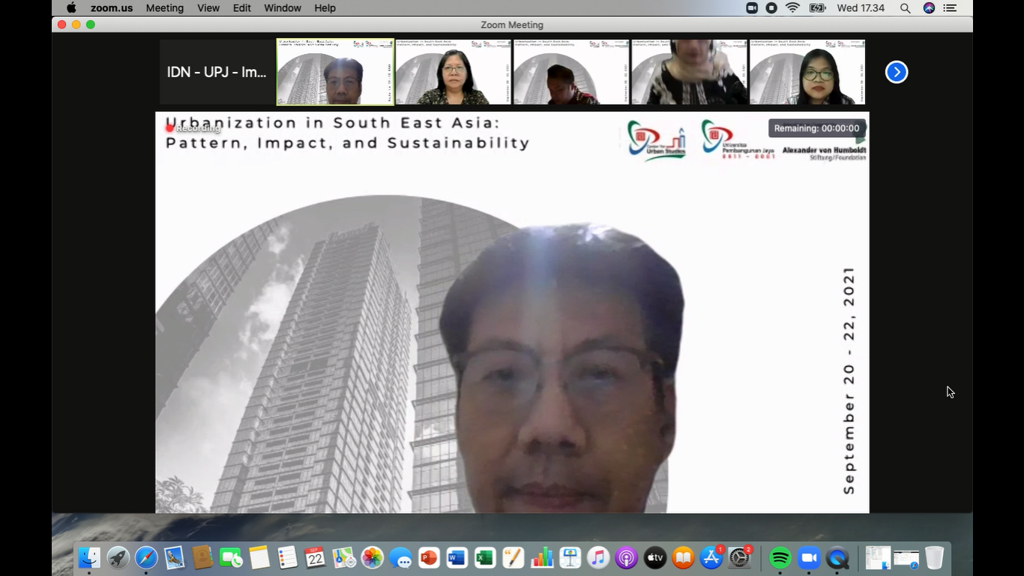Open Maps from the dock
1024x576 pixels.
coord(344,557)
